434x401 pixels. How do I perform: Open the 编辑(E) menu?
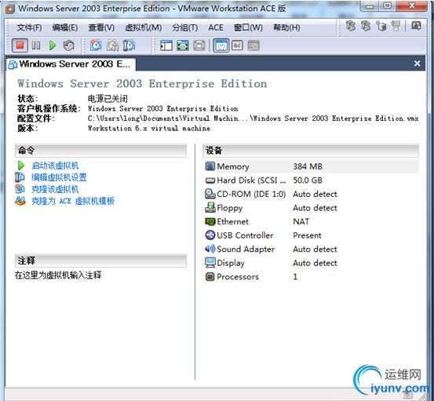(65, 27)
